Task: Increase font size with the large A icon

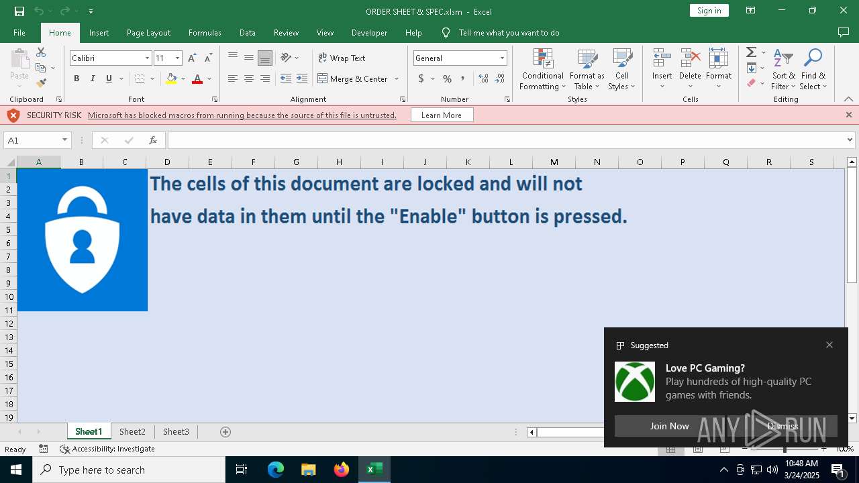Action: click(193, 58)
